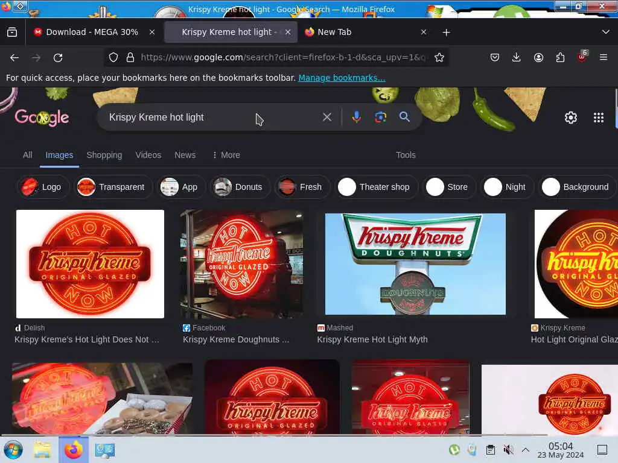Submit search with magnifier icon
Viewport: 618px width, 463px height.
[x=404, y=117]
